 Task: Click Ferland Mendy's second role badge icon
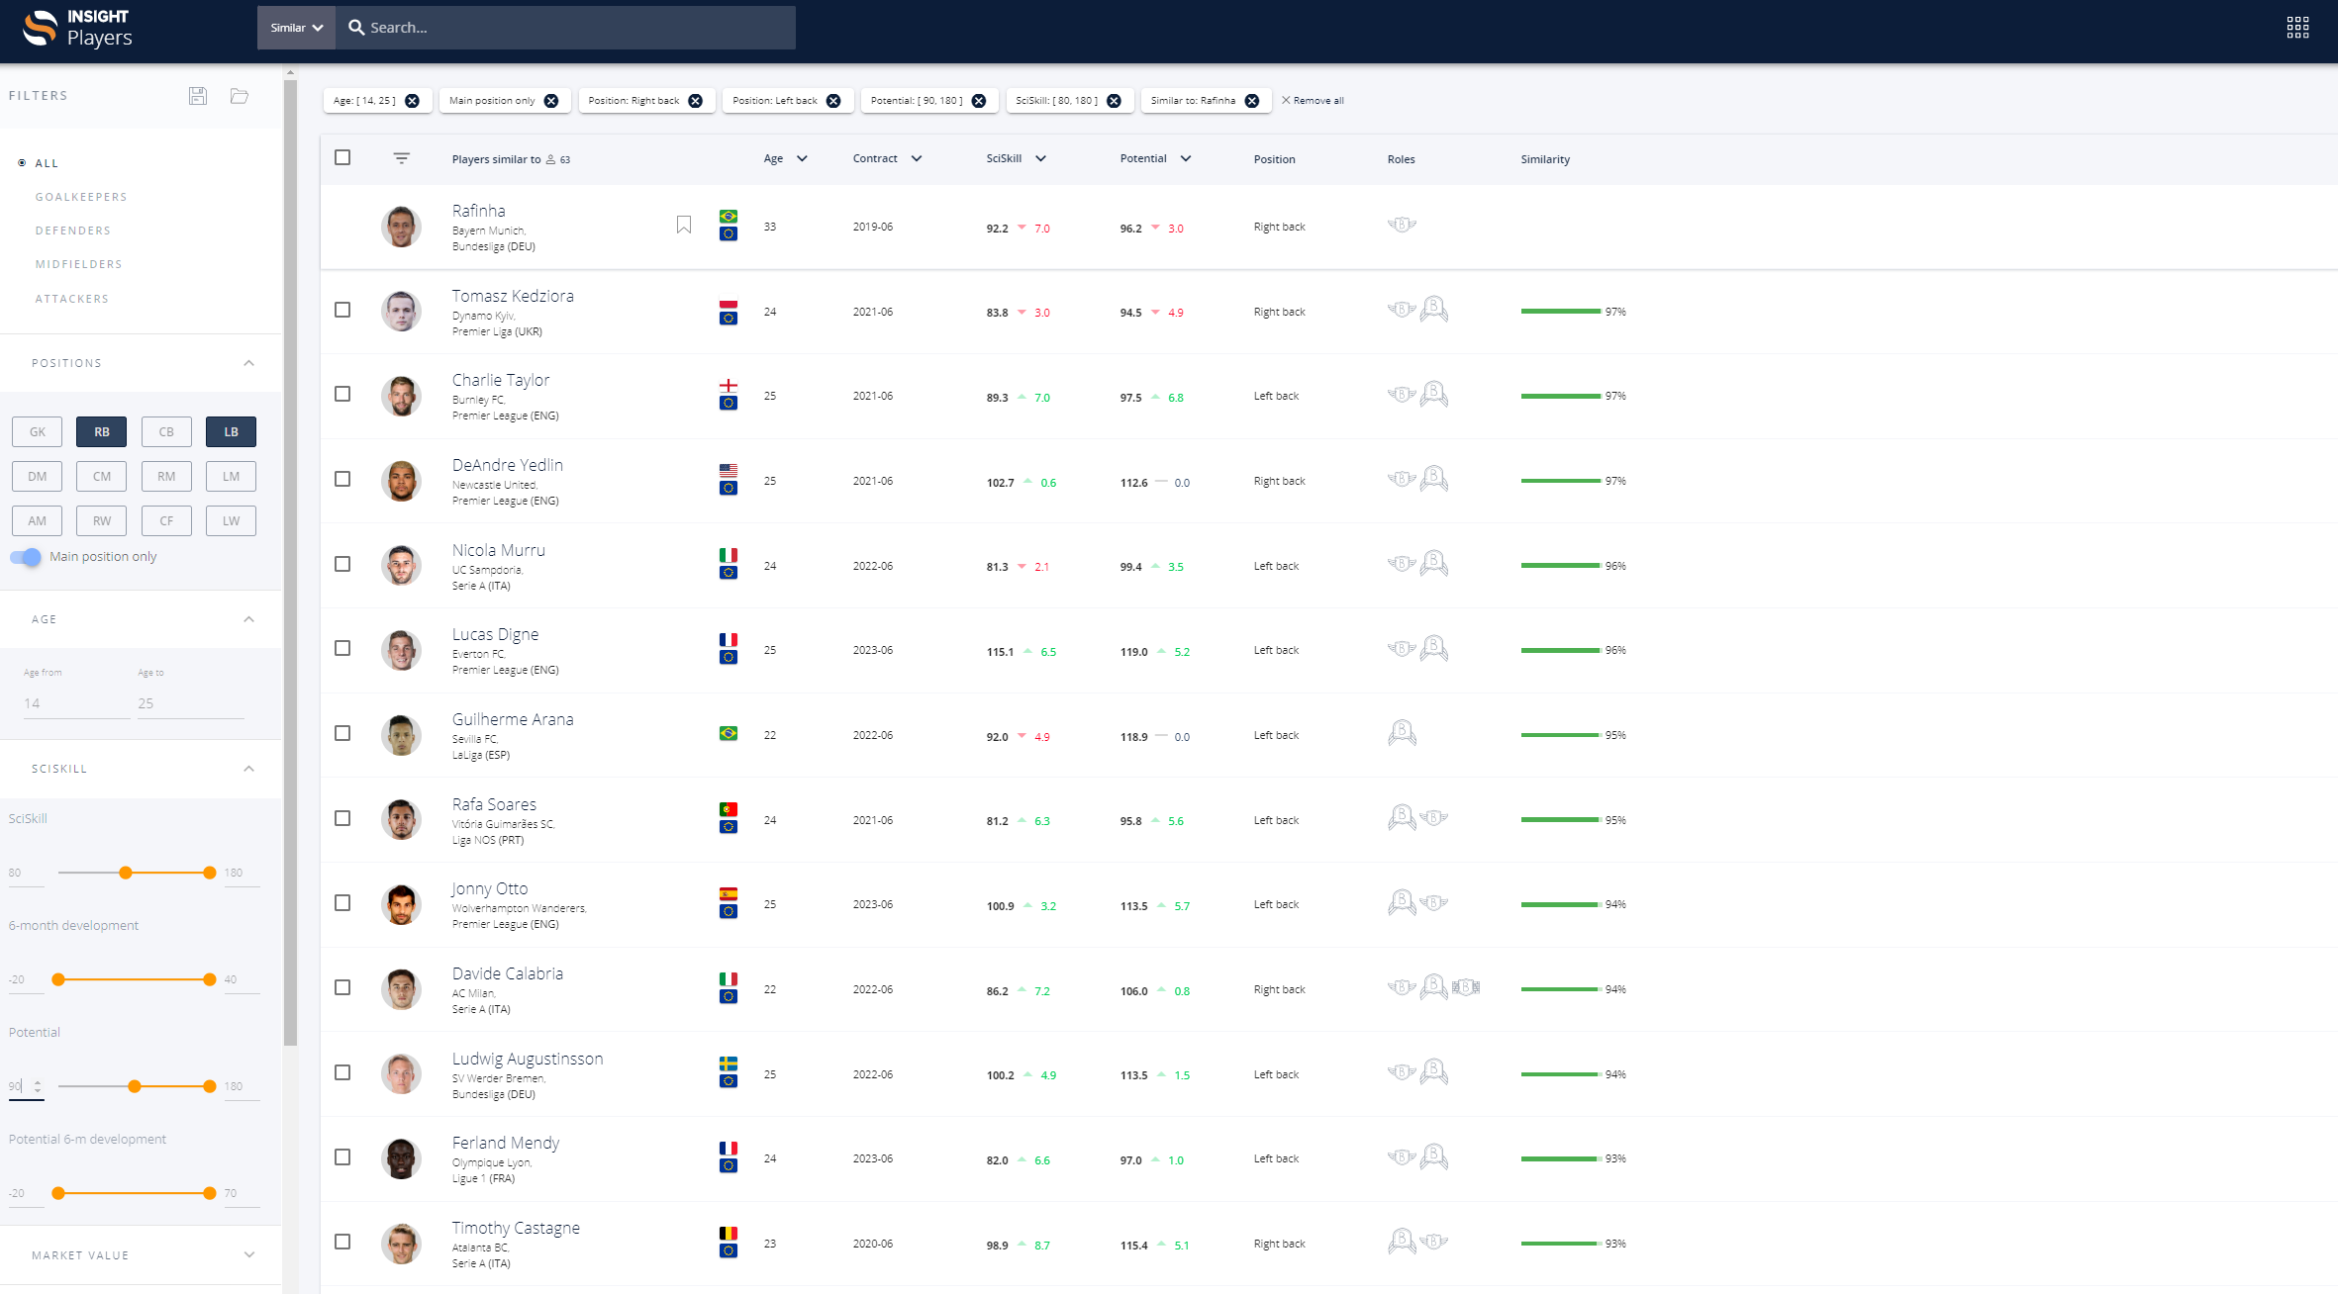(1433, 1156)
